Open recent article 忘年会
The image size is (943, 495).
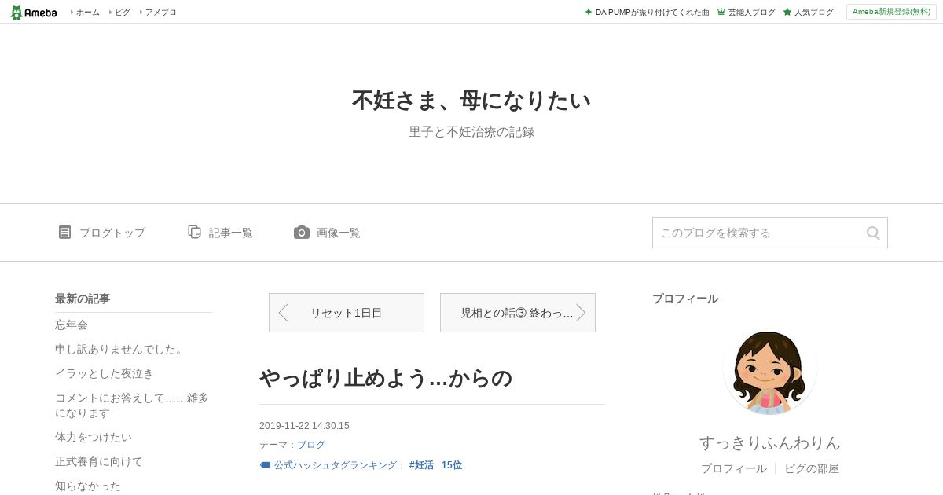coord(72,324)
